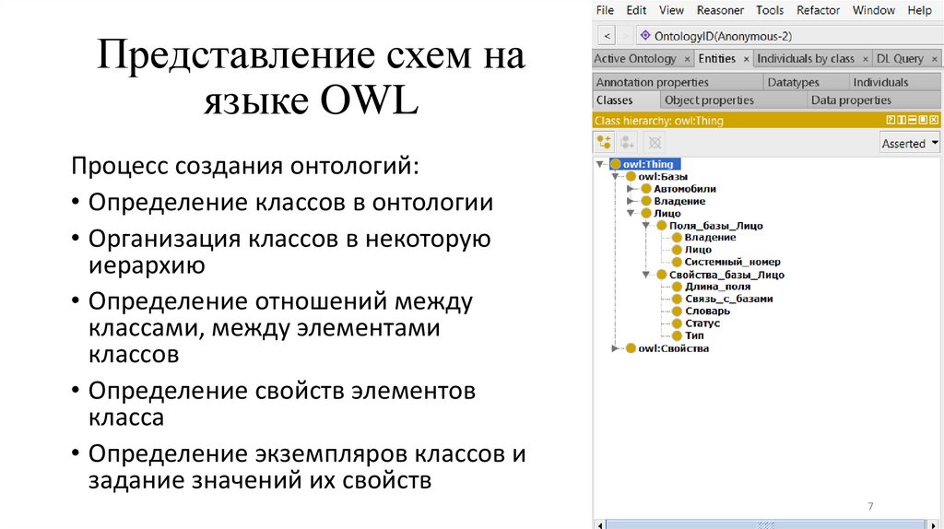Viewport: 944px width, 529px height.
Task: Click the Автомобили class circle icon
Action: tap(646, 189)
